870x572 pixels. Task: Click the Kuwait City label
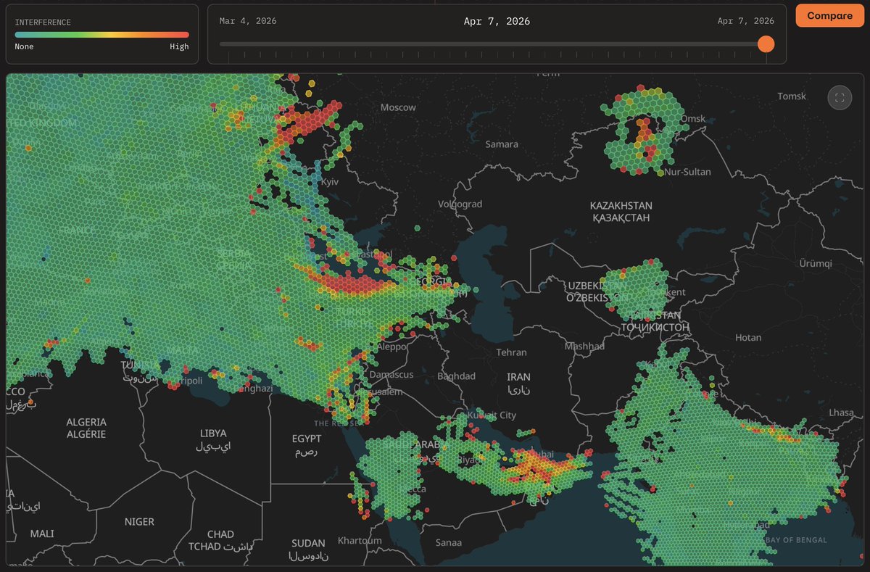click(492, 415)
